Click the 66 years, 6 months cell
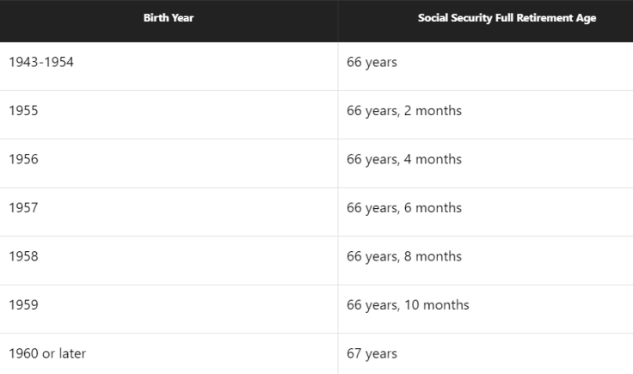 485,212
